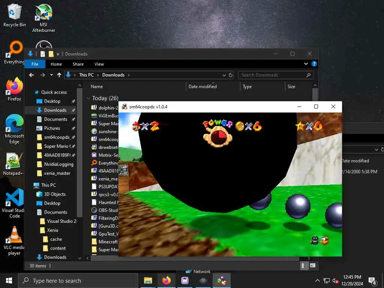Open File Explorer from the taskbar

[x=148, y=280]
